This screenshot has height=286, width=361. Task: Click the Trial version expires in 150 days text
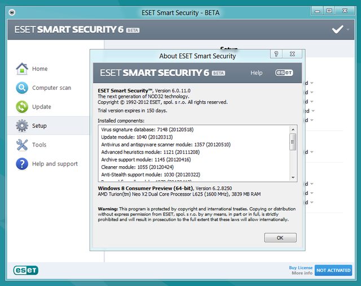(x=133, y=111)
